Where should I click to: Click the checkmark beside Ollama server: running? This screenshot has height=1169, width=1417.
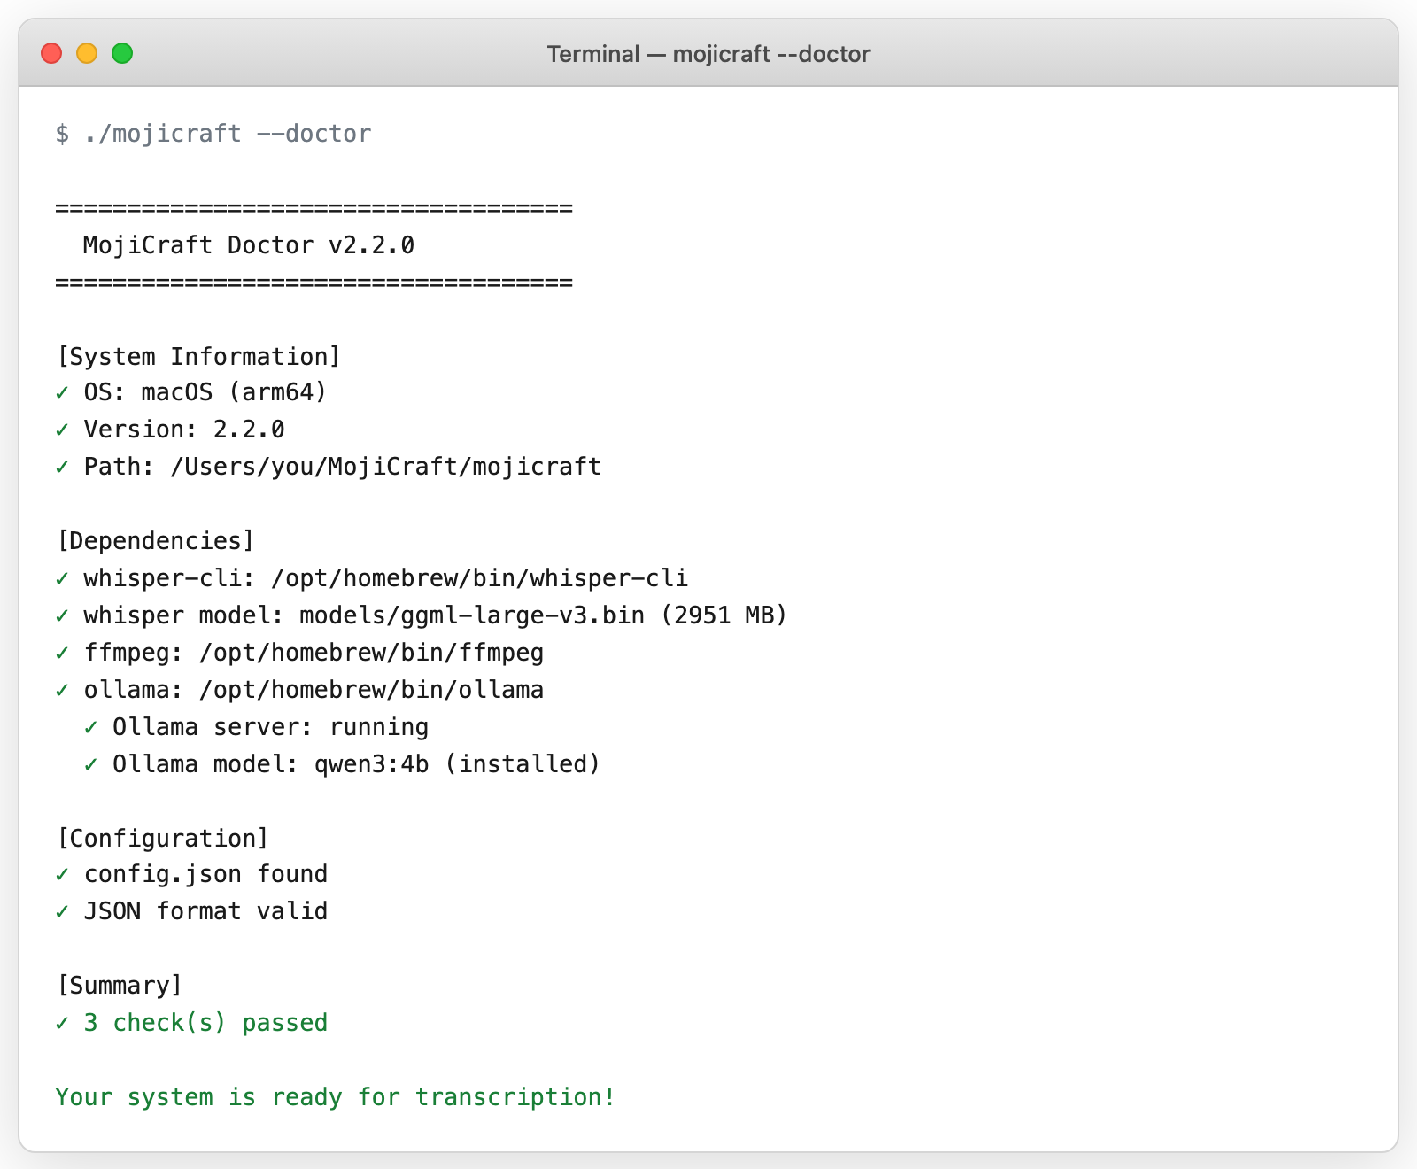click(x=90, y=727)
